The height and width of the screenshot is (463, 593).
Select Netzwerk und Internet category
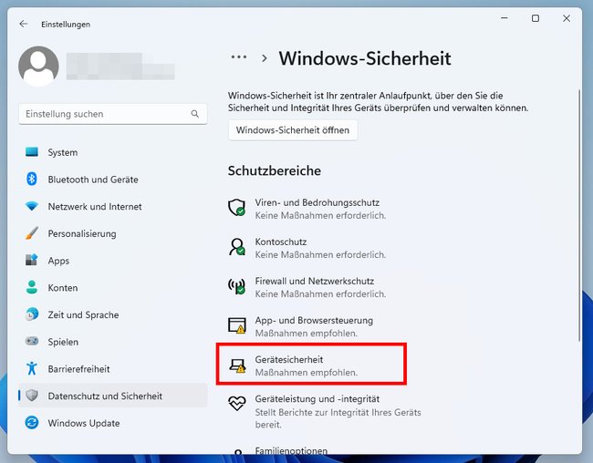(113, 206)
